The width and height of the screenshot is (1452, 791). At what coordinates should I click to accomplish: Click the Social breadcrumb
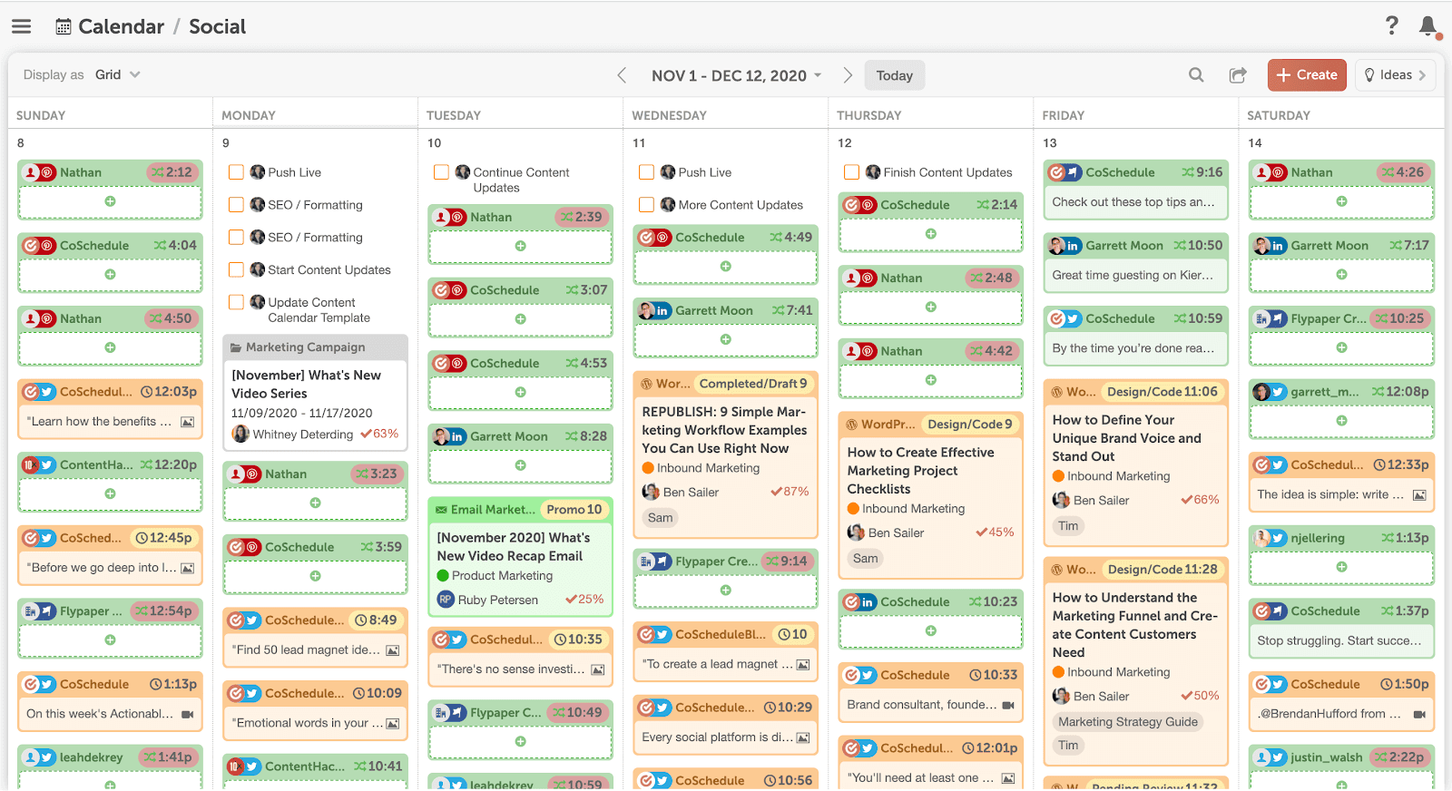click(217, 27)
